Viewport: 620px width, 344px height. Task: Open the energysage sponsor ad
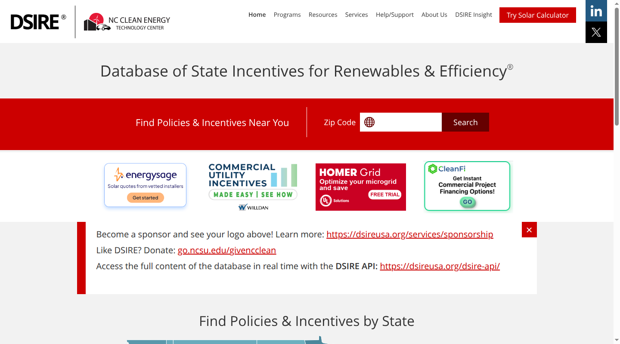146,185
